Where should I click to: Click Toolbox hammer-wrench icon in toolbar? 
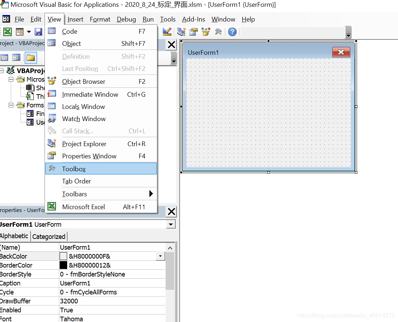point(218,32)
